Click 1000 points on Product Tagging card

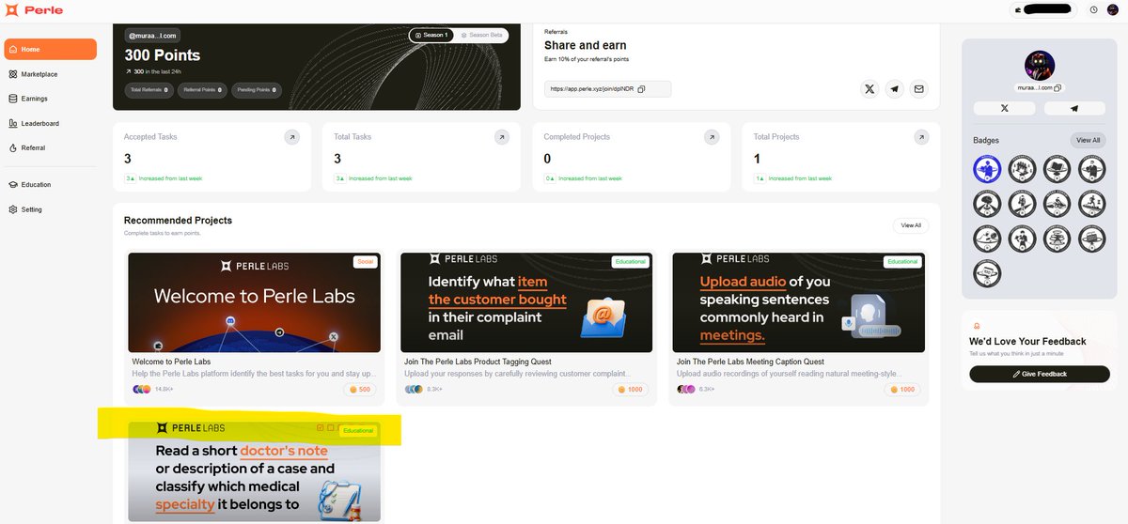[x=631, y=389]
